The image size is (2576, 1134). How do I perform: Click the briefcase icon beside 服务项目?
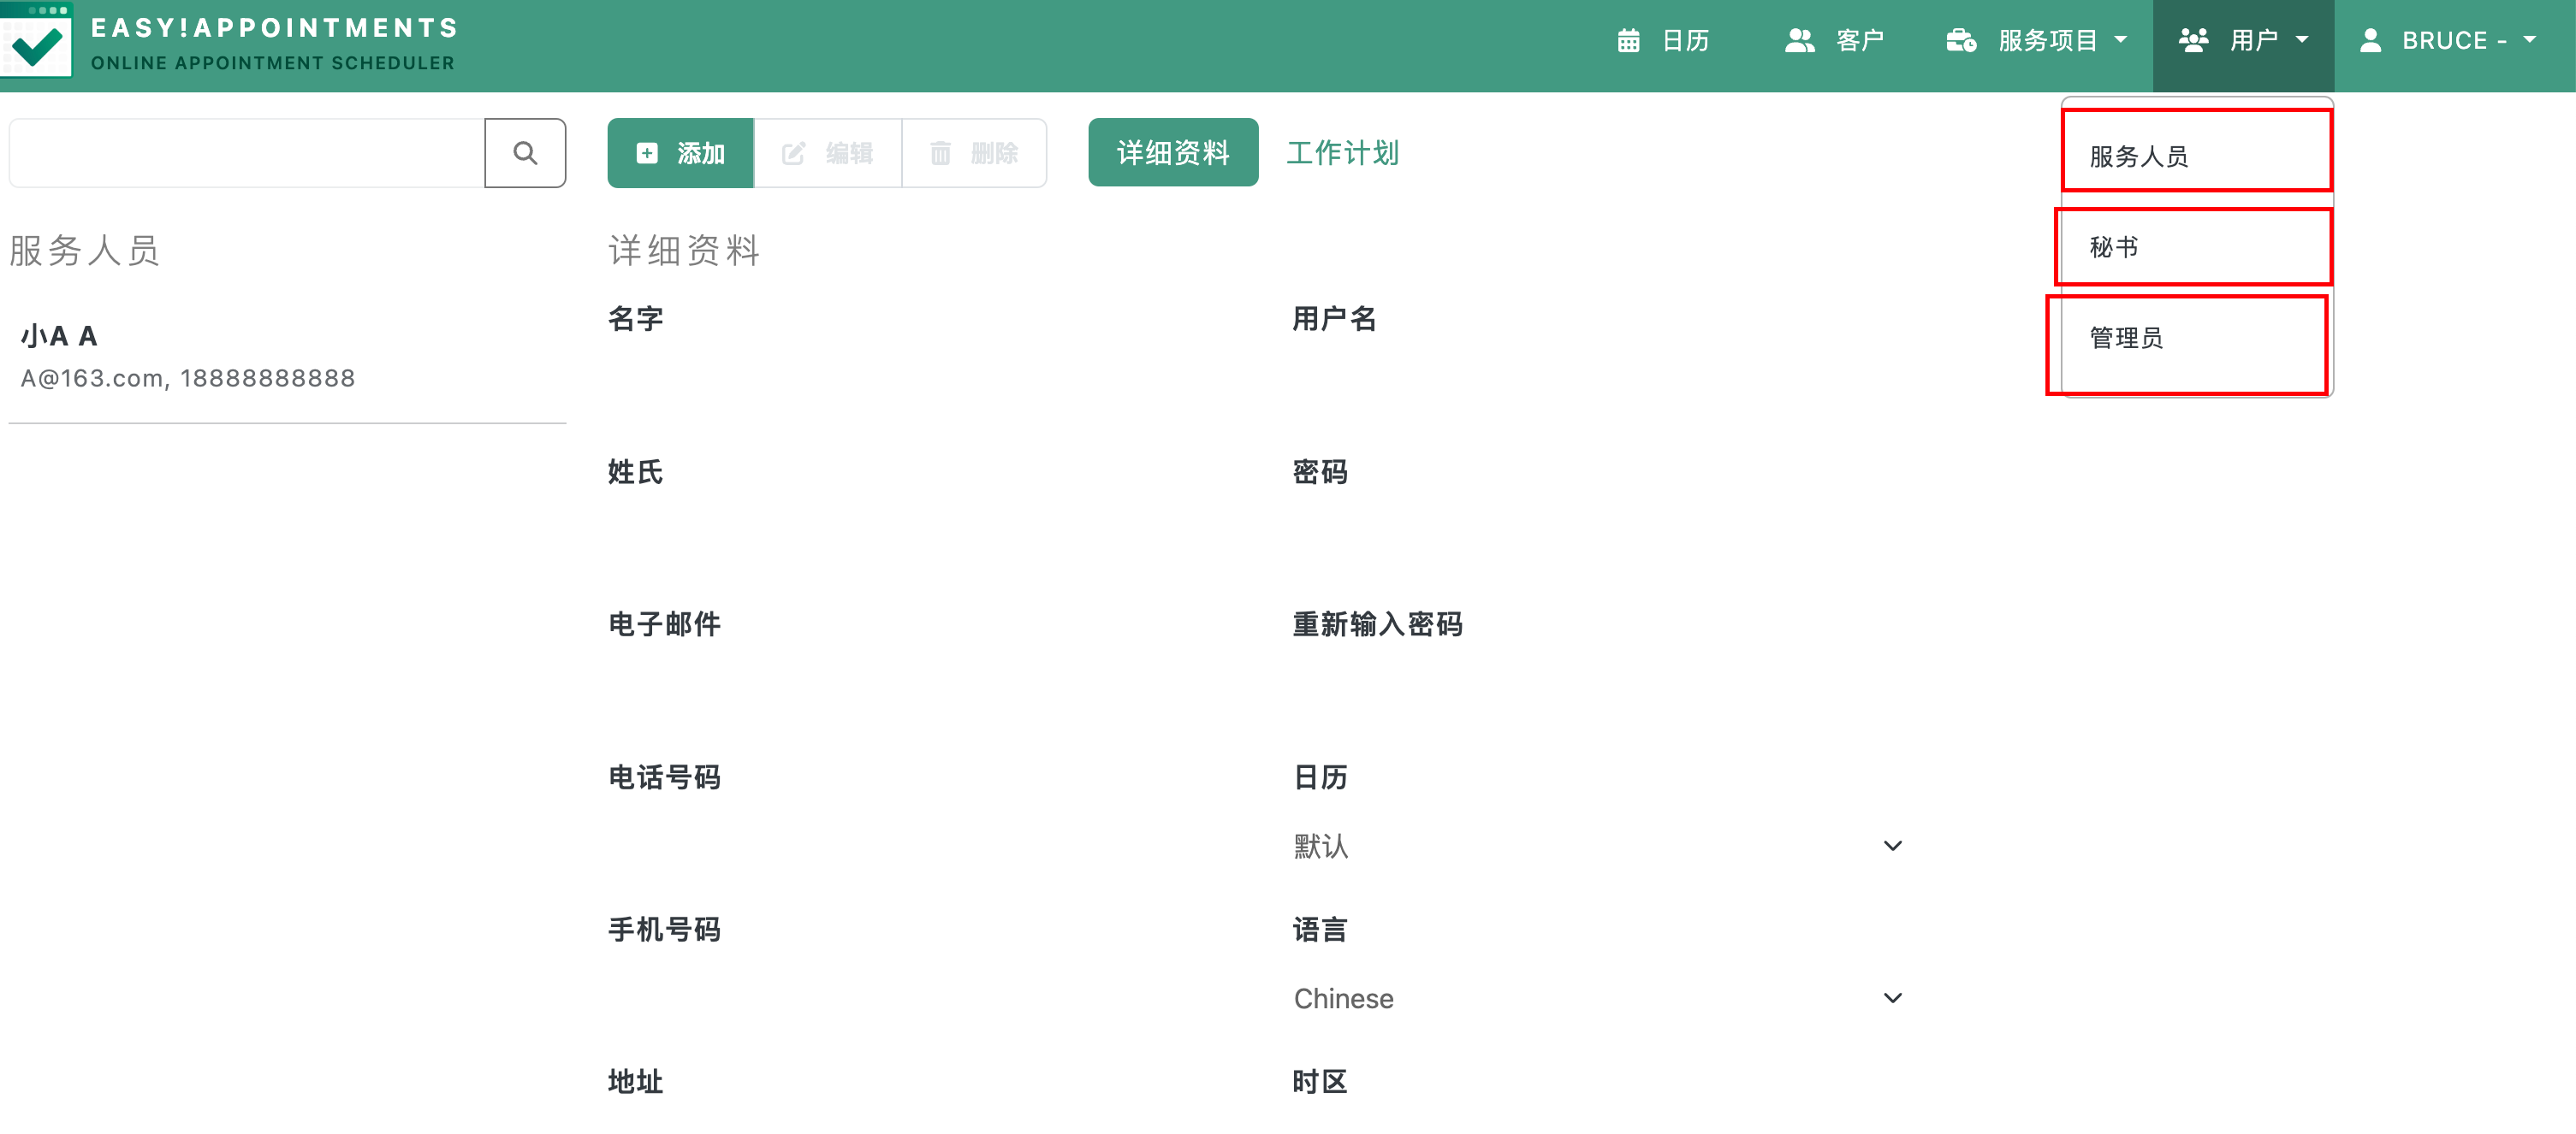tap(1961, 41)
